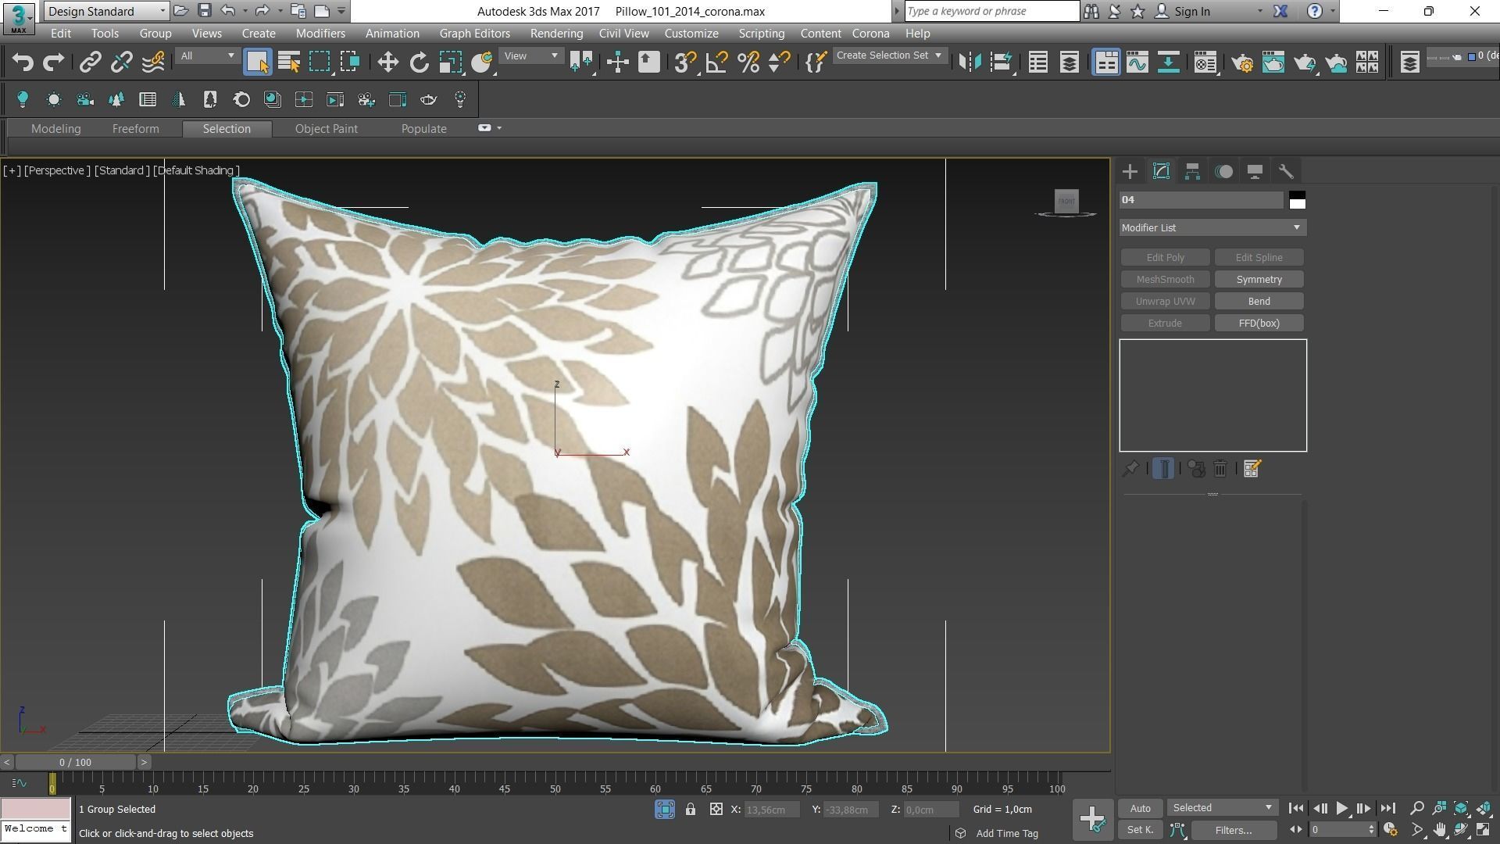
Task: Open the View reference coordinate dropdown
Action: pyautogui.click(x=531, y=56)
